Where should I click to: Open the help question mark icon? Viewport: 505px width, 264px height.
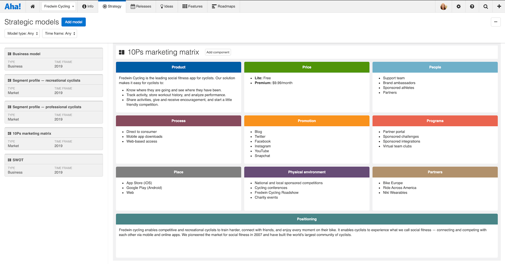pyautogui.click(x=472, y=6)
